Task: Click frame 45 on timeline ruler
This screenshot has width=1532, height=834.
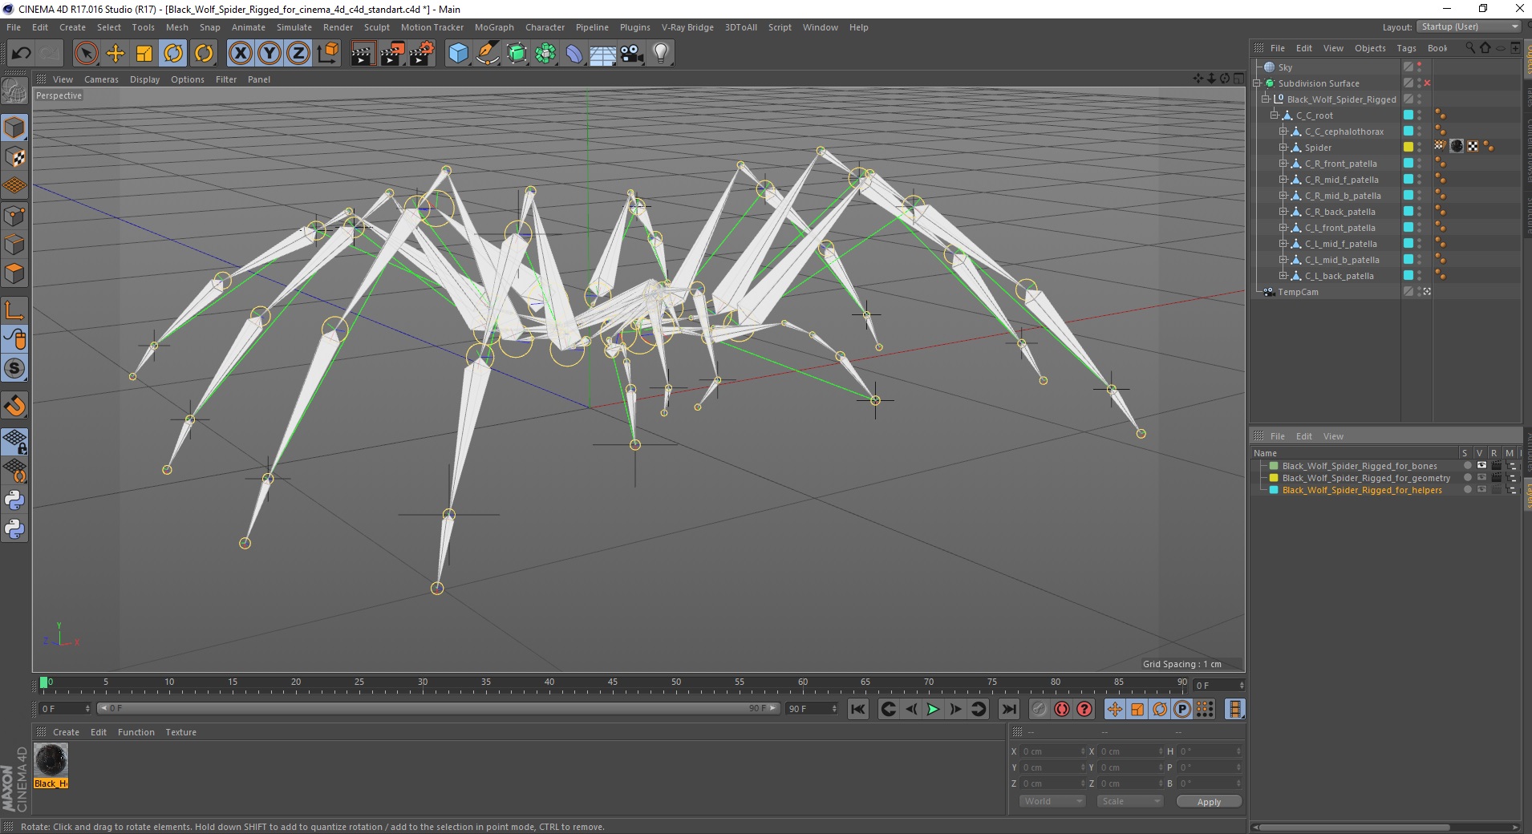Action: 613,683
